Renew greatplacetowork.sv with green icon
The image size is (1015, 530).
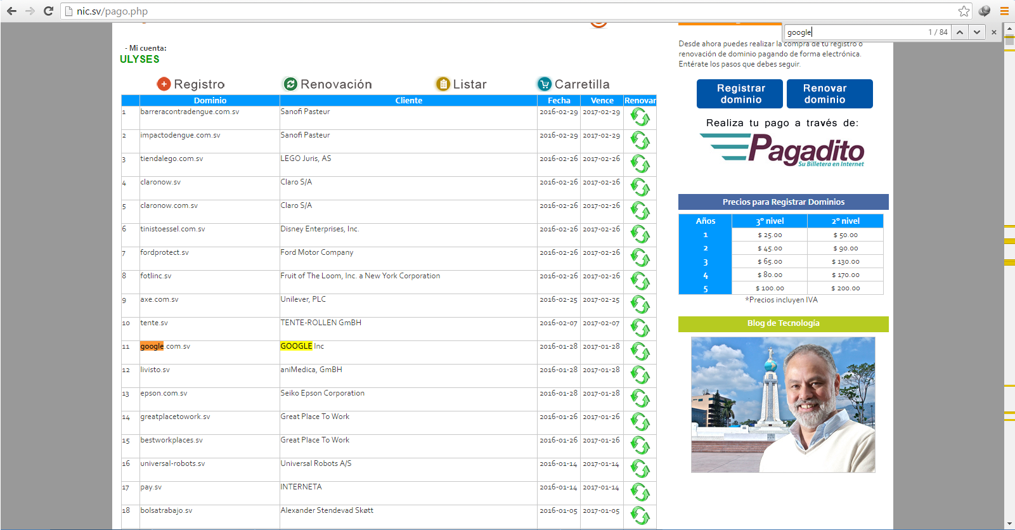(x=640, y=422)
